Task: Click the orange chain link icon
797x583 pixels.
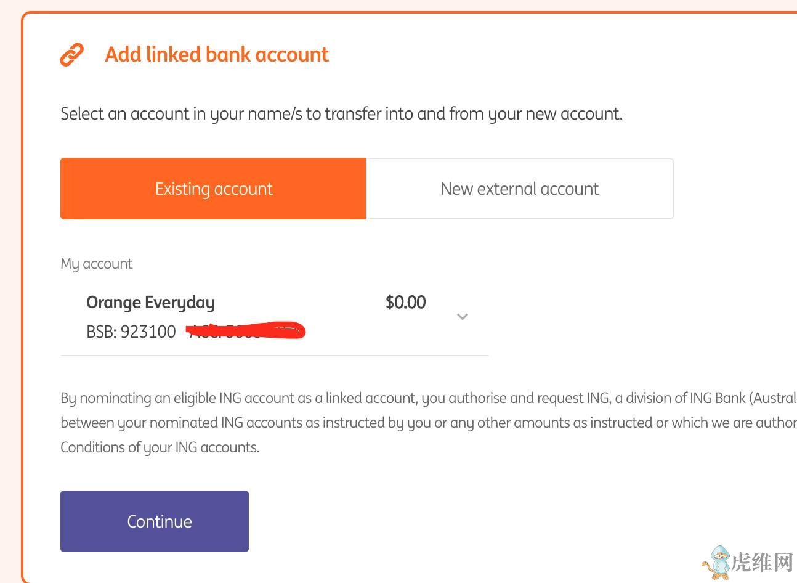Action: tap(71, 55)
